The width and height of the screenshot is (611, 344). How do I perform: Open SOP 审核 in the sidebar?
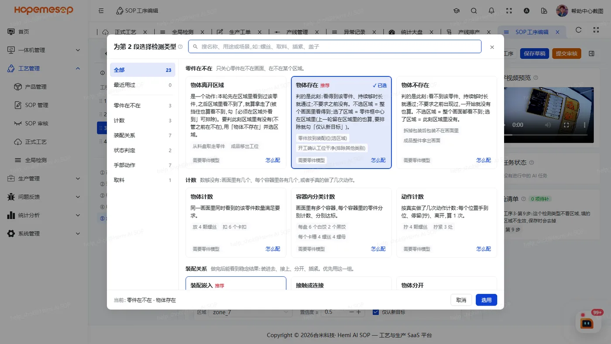pos(37,123)
